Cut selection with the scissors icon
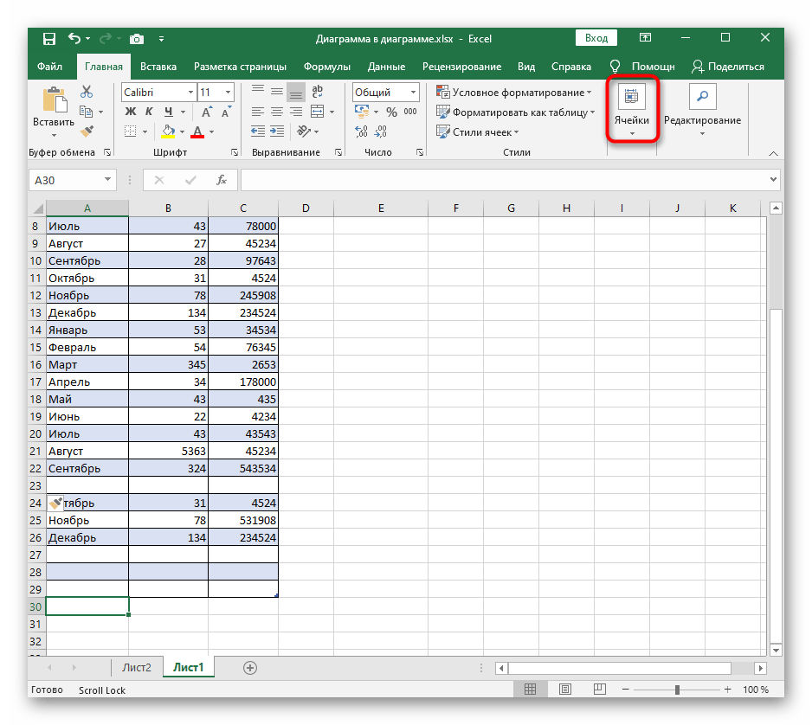This screenshot has height=725, width=812. click(87, 92)
